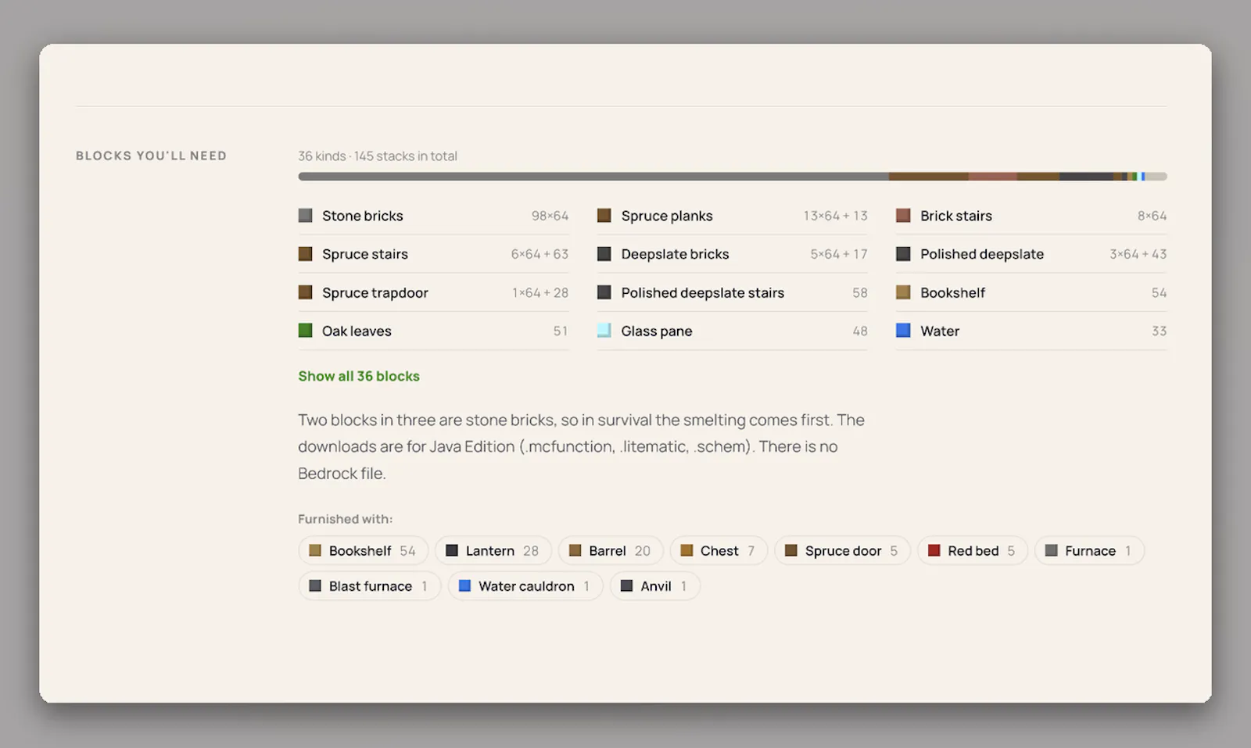Click the Stone bricks row label
Viewport: 1251px width, 748px height.
363,216
